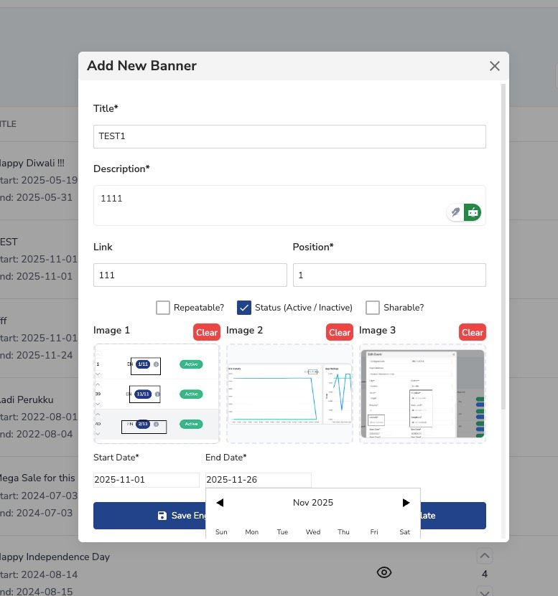The image size is (558, 596).
Task: Click the Position input field
Action: point(389,275)
